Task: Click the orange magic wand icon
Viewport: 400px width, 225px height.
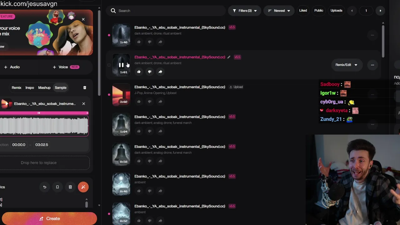Action: coord(83,187)
